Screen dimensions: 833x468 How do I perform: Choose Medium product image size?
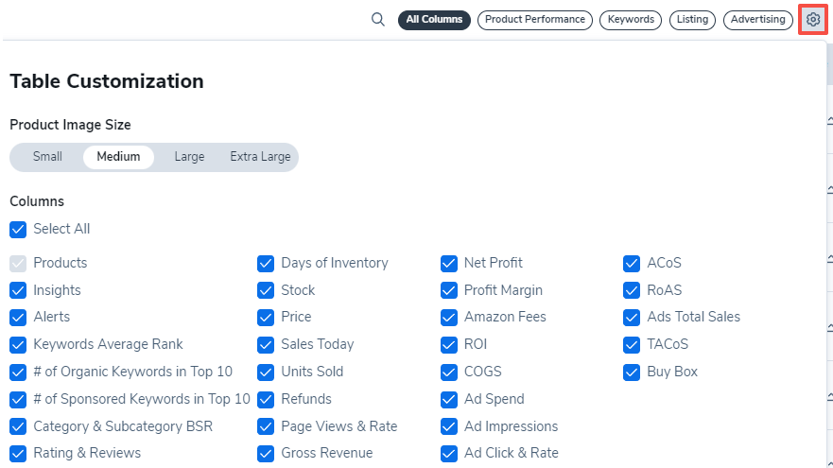118,157
